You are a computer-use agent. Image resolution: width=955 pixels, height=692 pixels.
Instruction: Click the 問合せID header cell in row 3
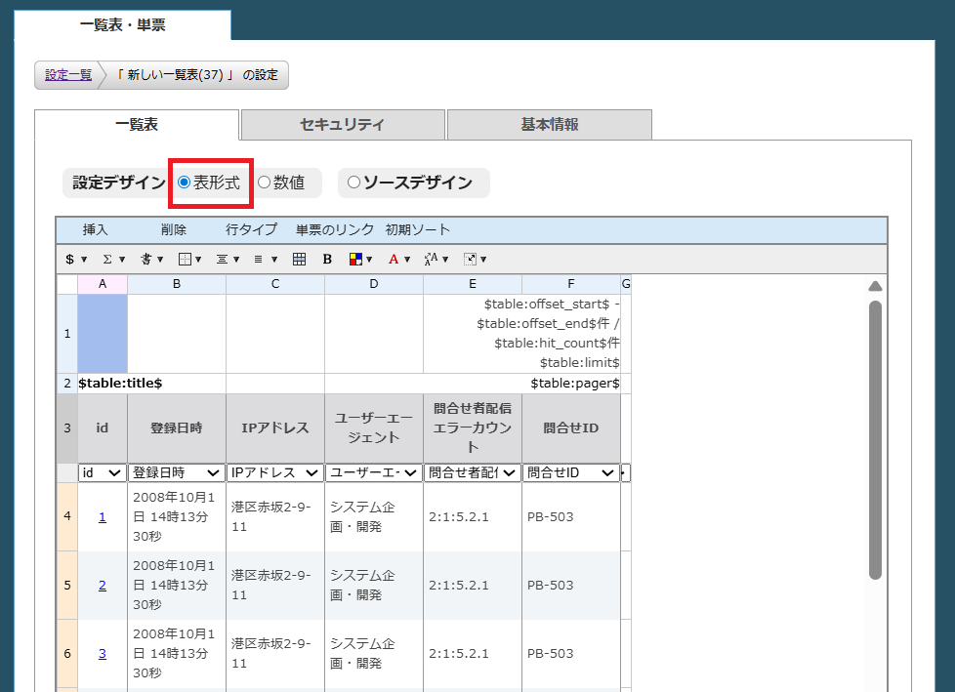[571, 427]
